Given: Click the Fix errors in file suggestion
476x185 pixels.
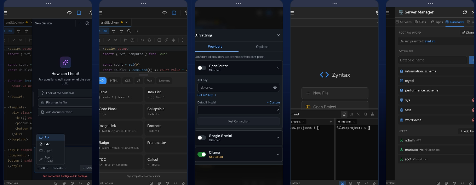Looking at the screenshot, I should point(65,102).
